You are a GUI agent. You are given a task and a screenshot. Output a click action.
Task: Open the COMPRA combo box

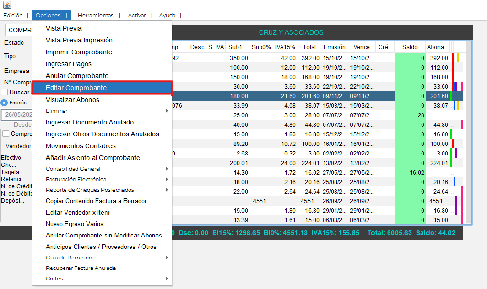click(19, 30)
